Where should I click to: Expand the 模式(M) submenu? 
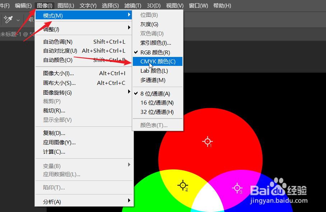pyautogui.click(x=84, y=15)
